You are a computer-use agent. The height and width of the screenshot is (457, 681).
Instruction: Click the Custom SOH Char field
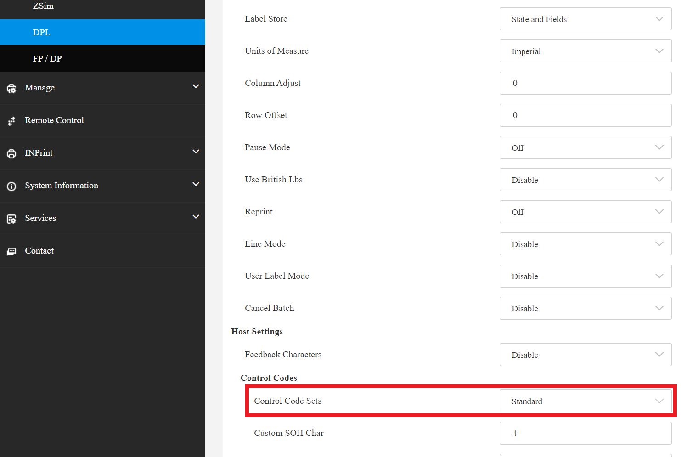[585, 433]
